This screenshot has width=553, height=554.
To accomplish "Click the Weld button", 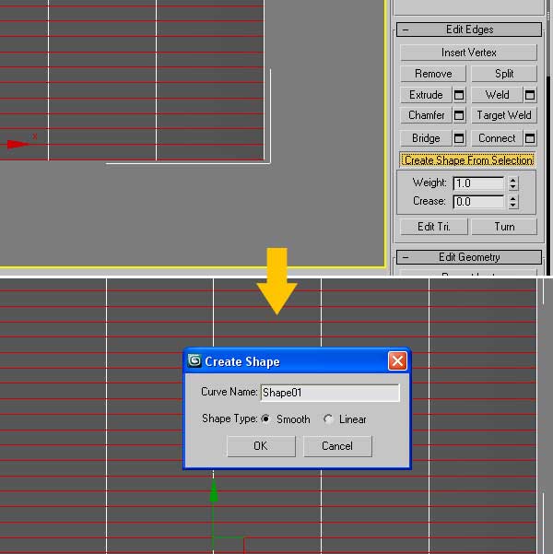I will 497,95.
